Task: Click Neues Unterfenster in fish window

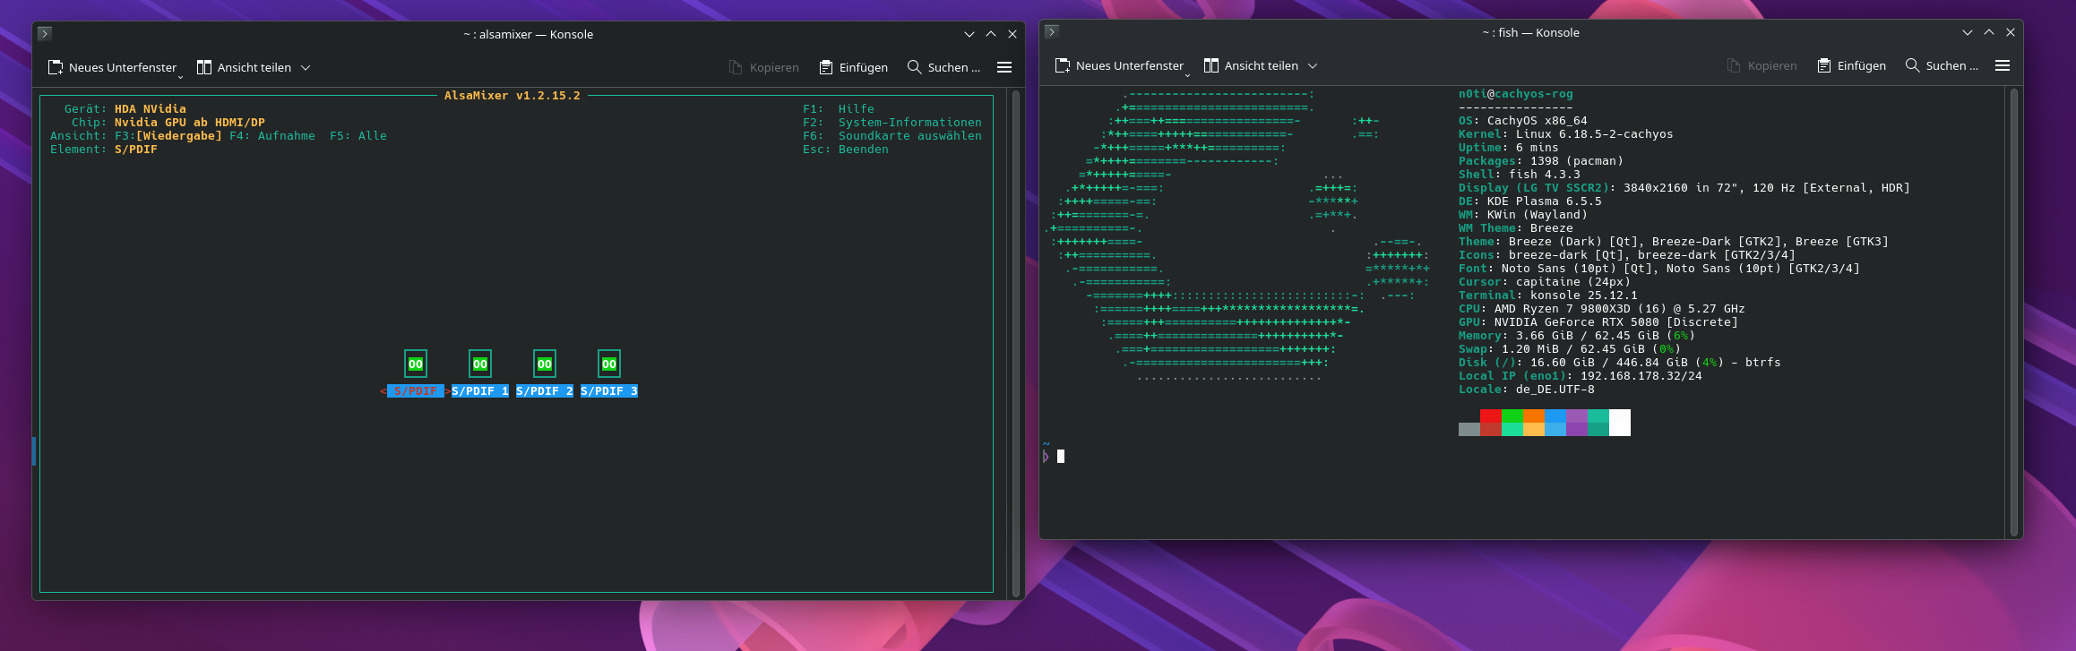Action: pos(1119,65)
